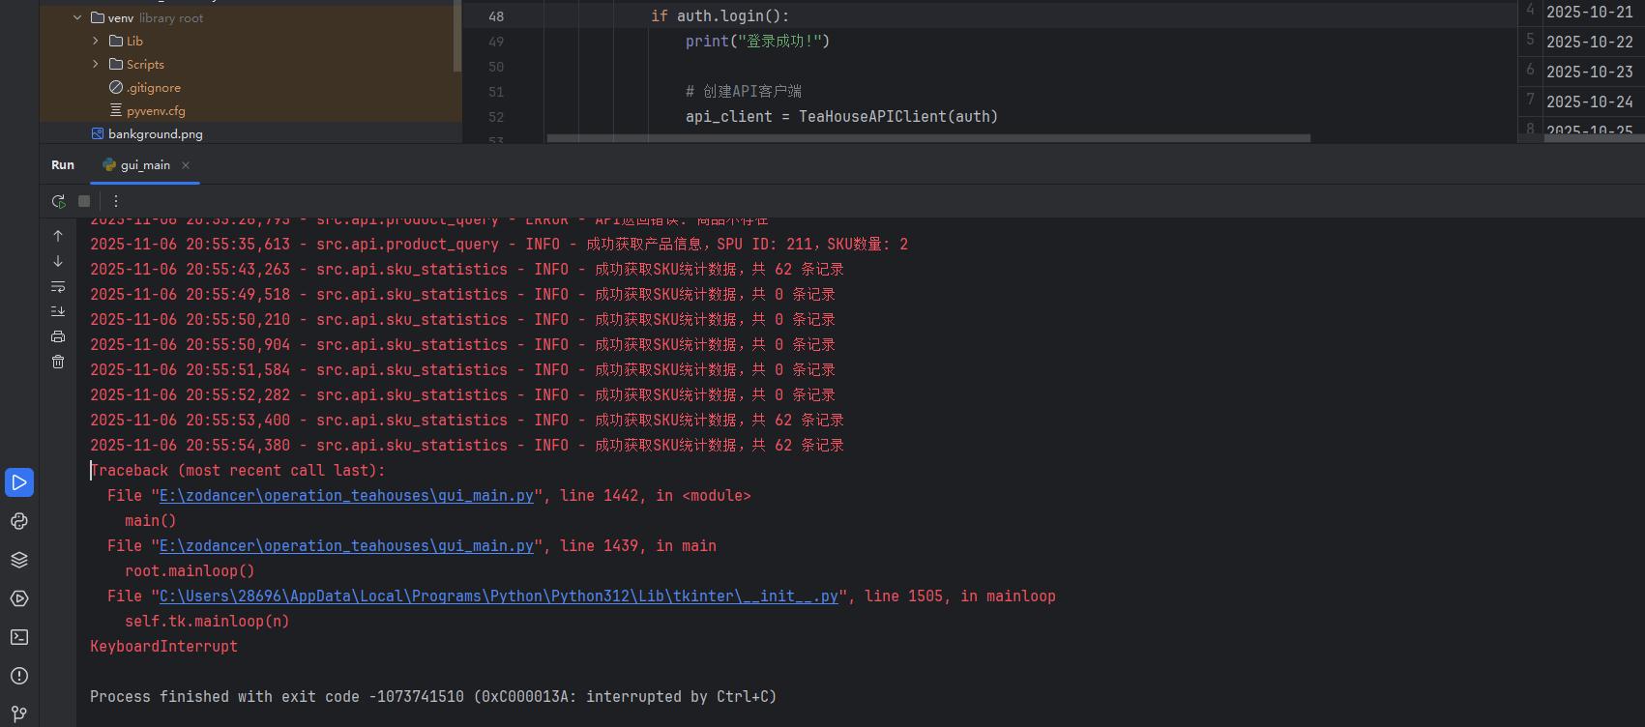
Task: Click the editor horizontal scrollbar
Action: [928, 138]
